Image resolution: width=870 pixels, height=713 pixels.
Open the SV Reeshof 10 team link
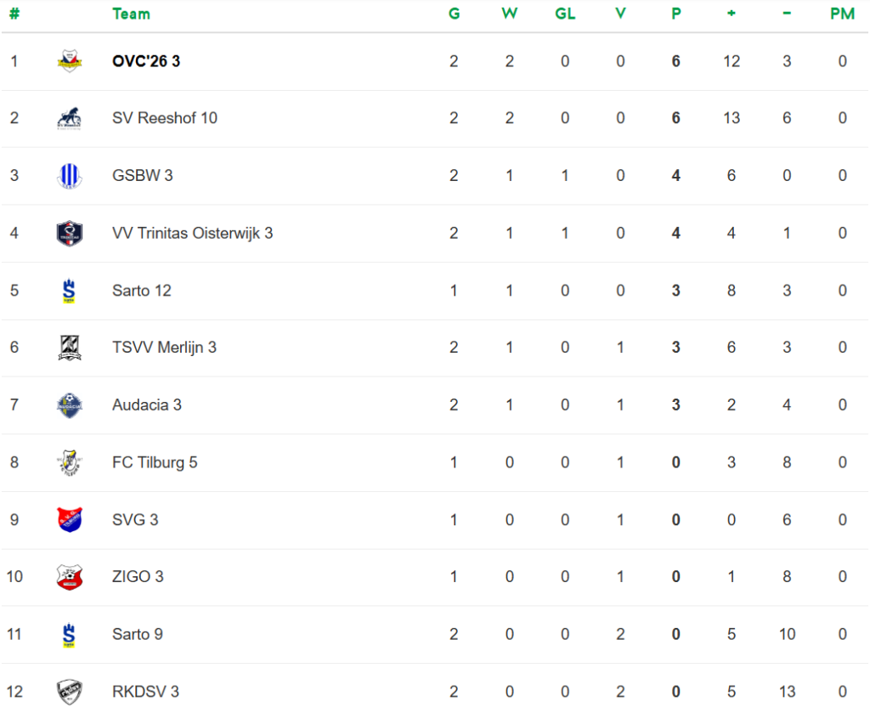[x=165, y=118]
